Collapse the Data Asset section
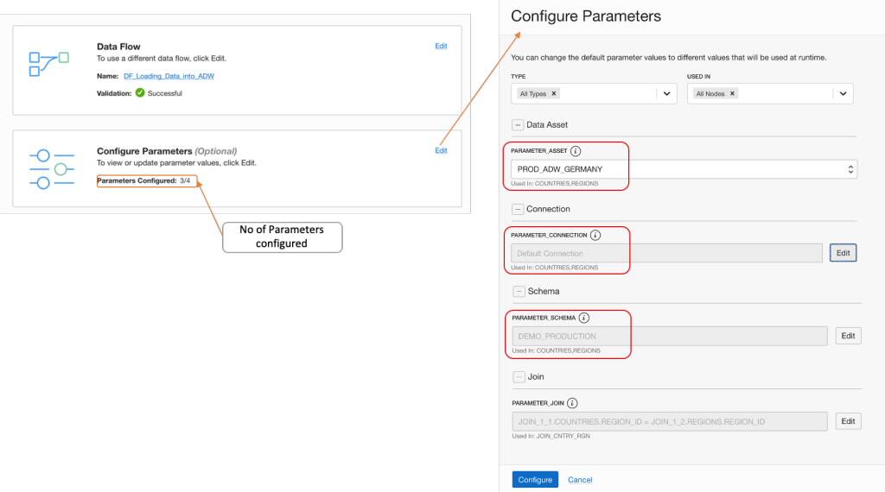Image resolution: width=885 pixels, height=492 pixels. click(x=517, y=125)
